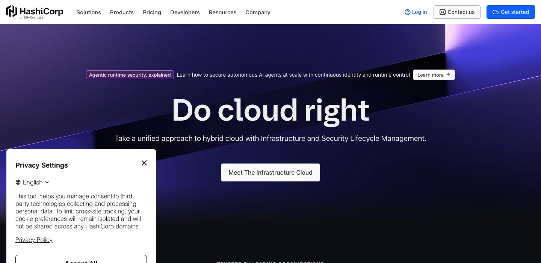This screenshot has height=263, width=541.
Task: Open the Products menu
Action: (x=122, y=12)
